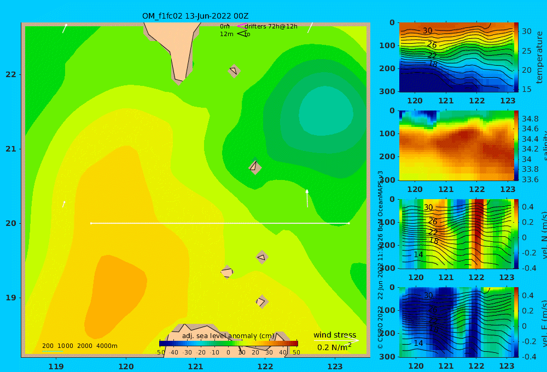Click the '18' isotherm label in temperature plot
The image size is (547, 372).
433,64
